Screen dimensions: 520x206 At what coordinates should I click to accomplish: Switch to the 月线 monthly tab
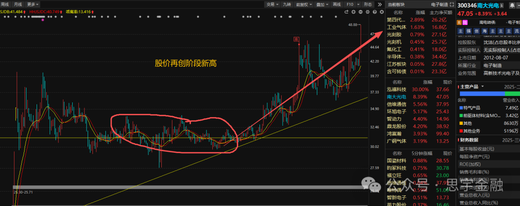18,4
